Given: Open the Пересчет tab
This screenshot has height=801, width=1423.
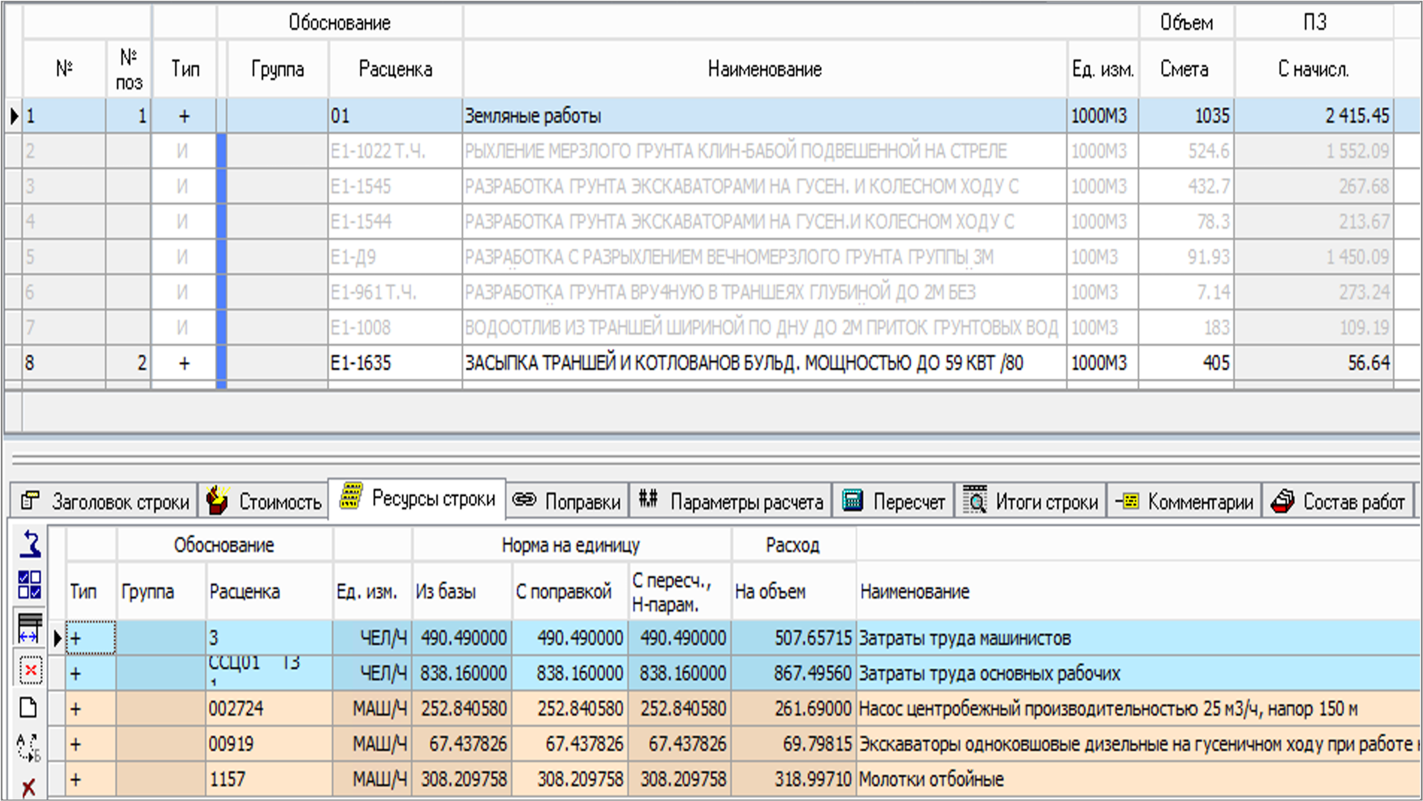Looking at the screenshot, I should 893,501.
